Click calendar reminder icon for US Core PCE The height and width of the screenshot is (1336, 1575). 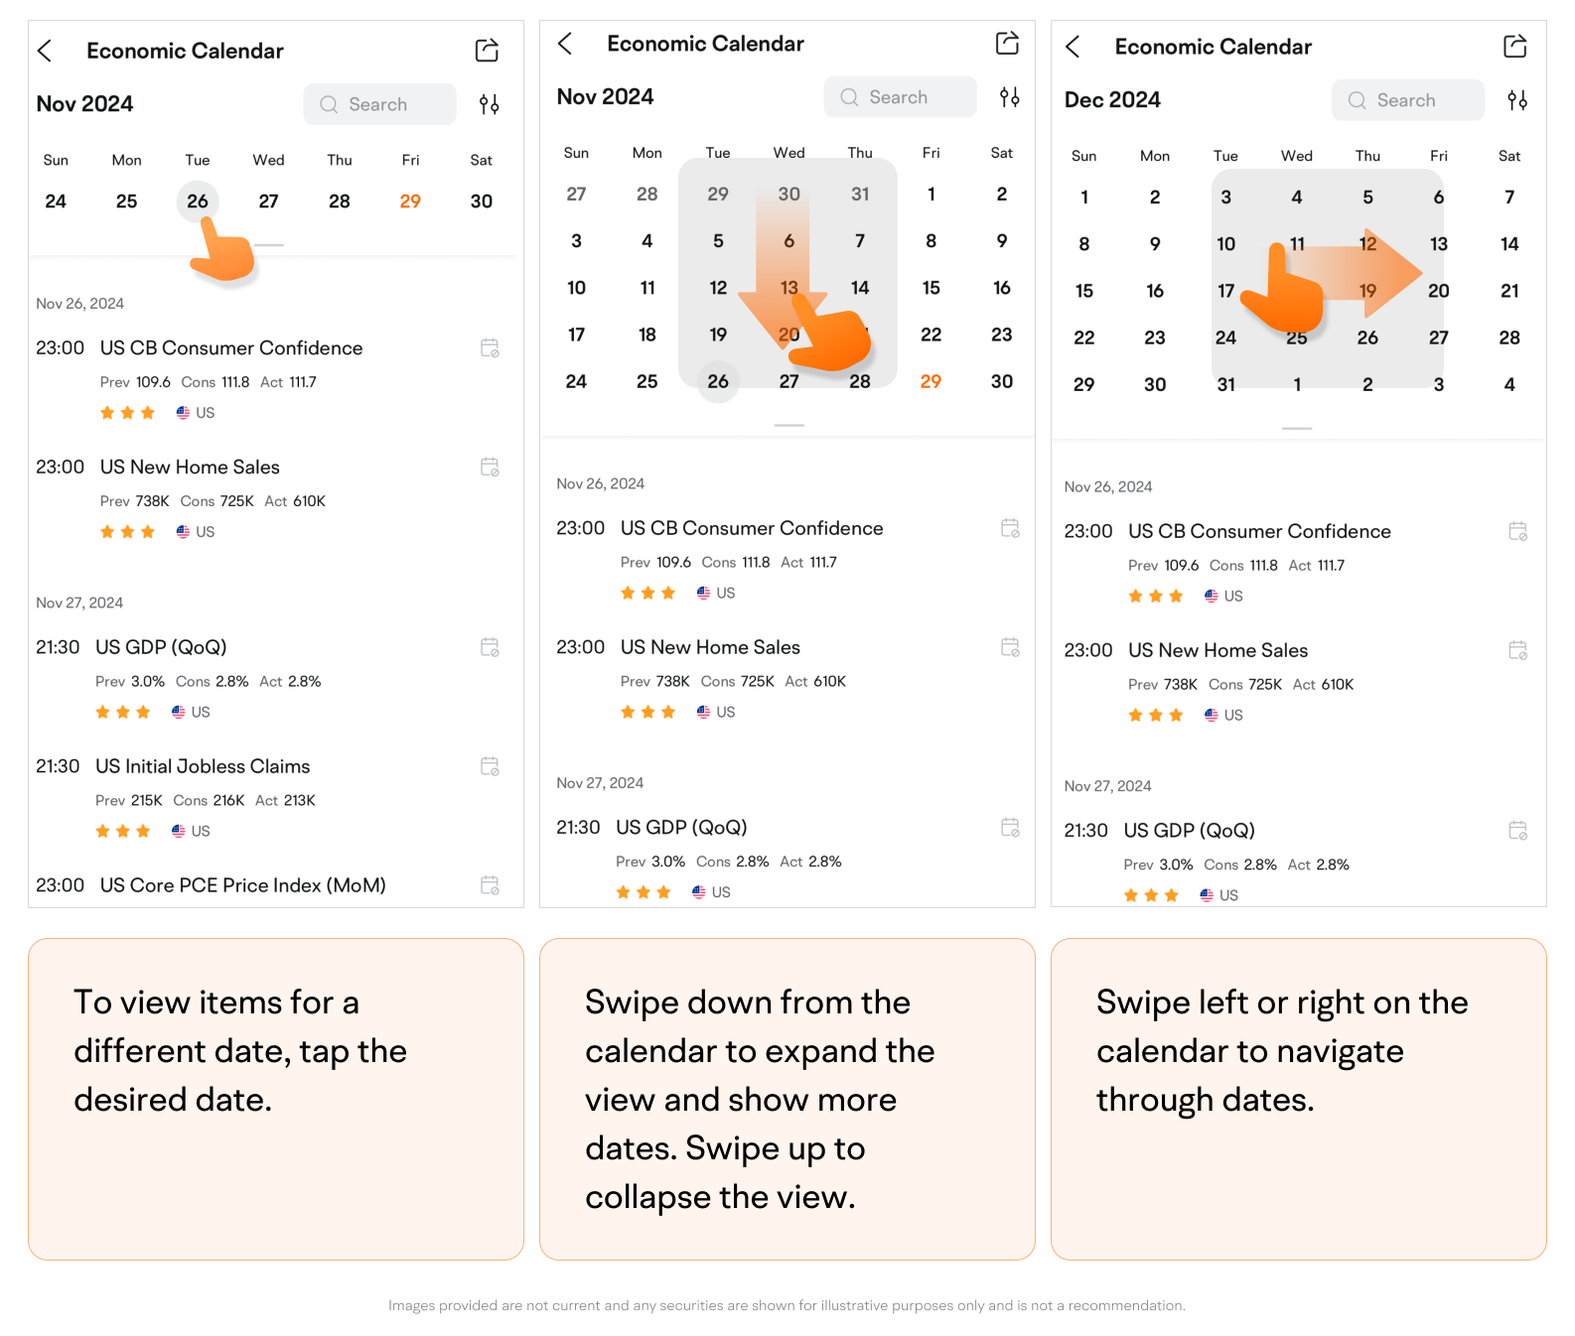(490, 885)
